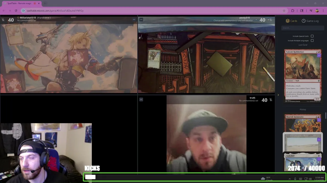Screen dimensions: 327x183
Task: Click the card Search input field
Action: click(303, 28)
